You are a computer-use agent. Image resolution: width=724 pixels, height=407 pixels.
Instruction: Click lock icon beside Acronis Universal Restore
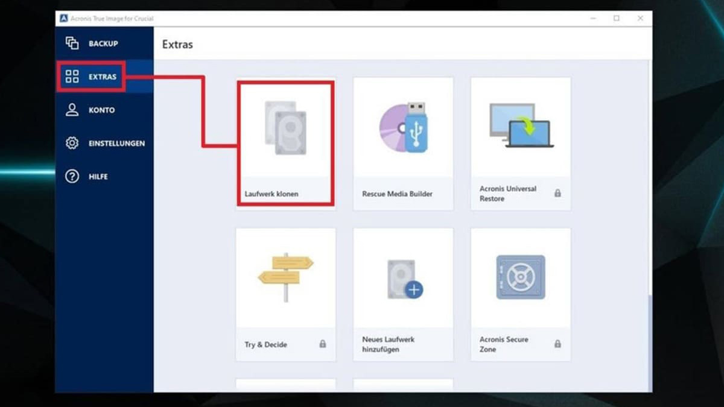557,194
